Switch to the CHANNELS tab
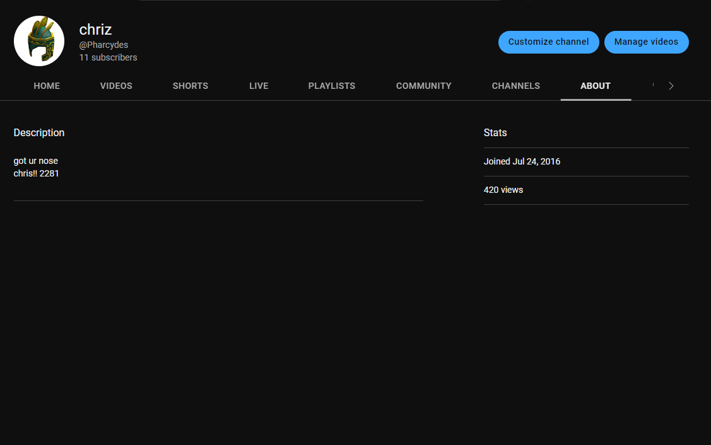 click(x=515, y=86)
